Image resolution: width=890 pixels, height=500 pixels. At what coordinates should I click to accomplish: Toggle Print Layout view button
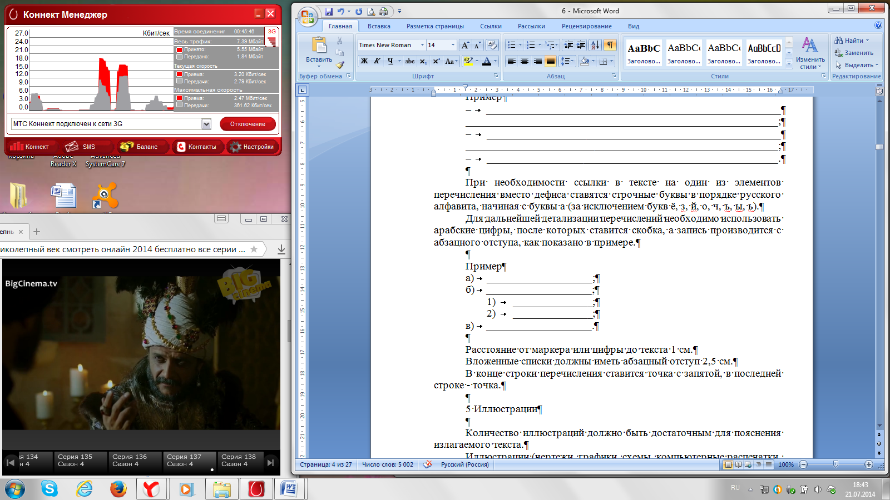pos(728,464)
